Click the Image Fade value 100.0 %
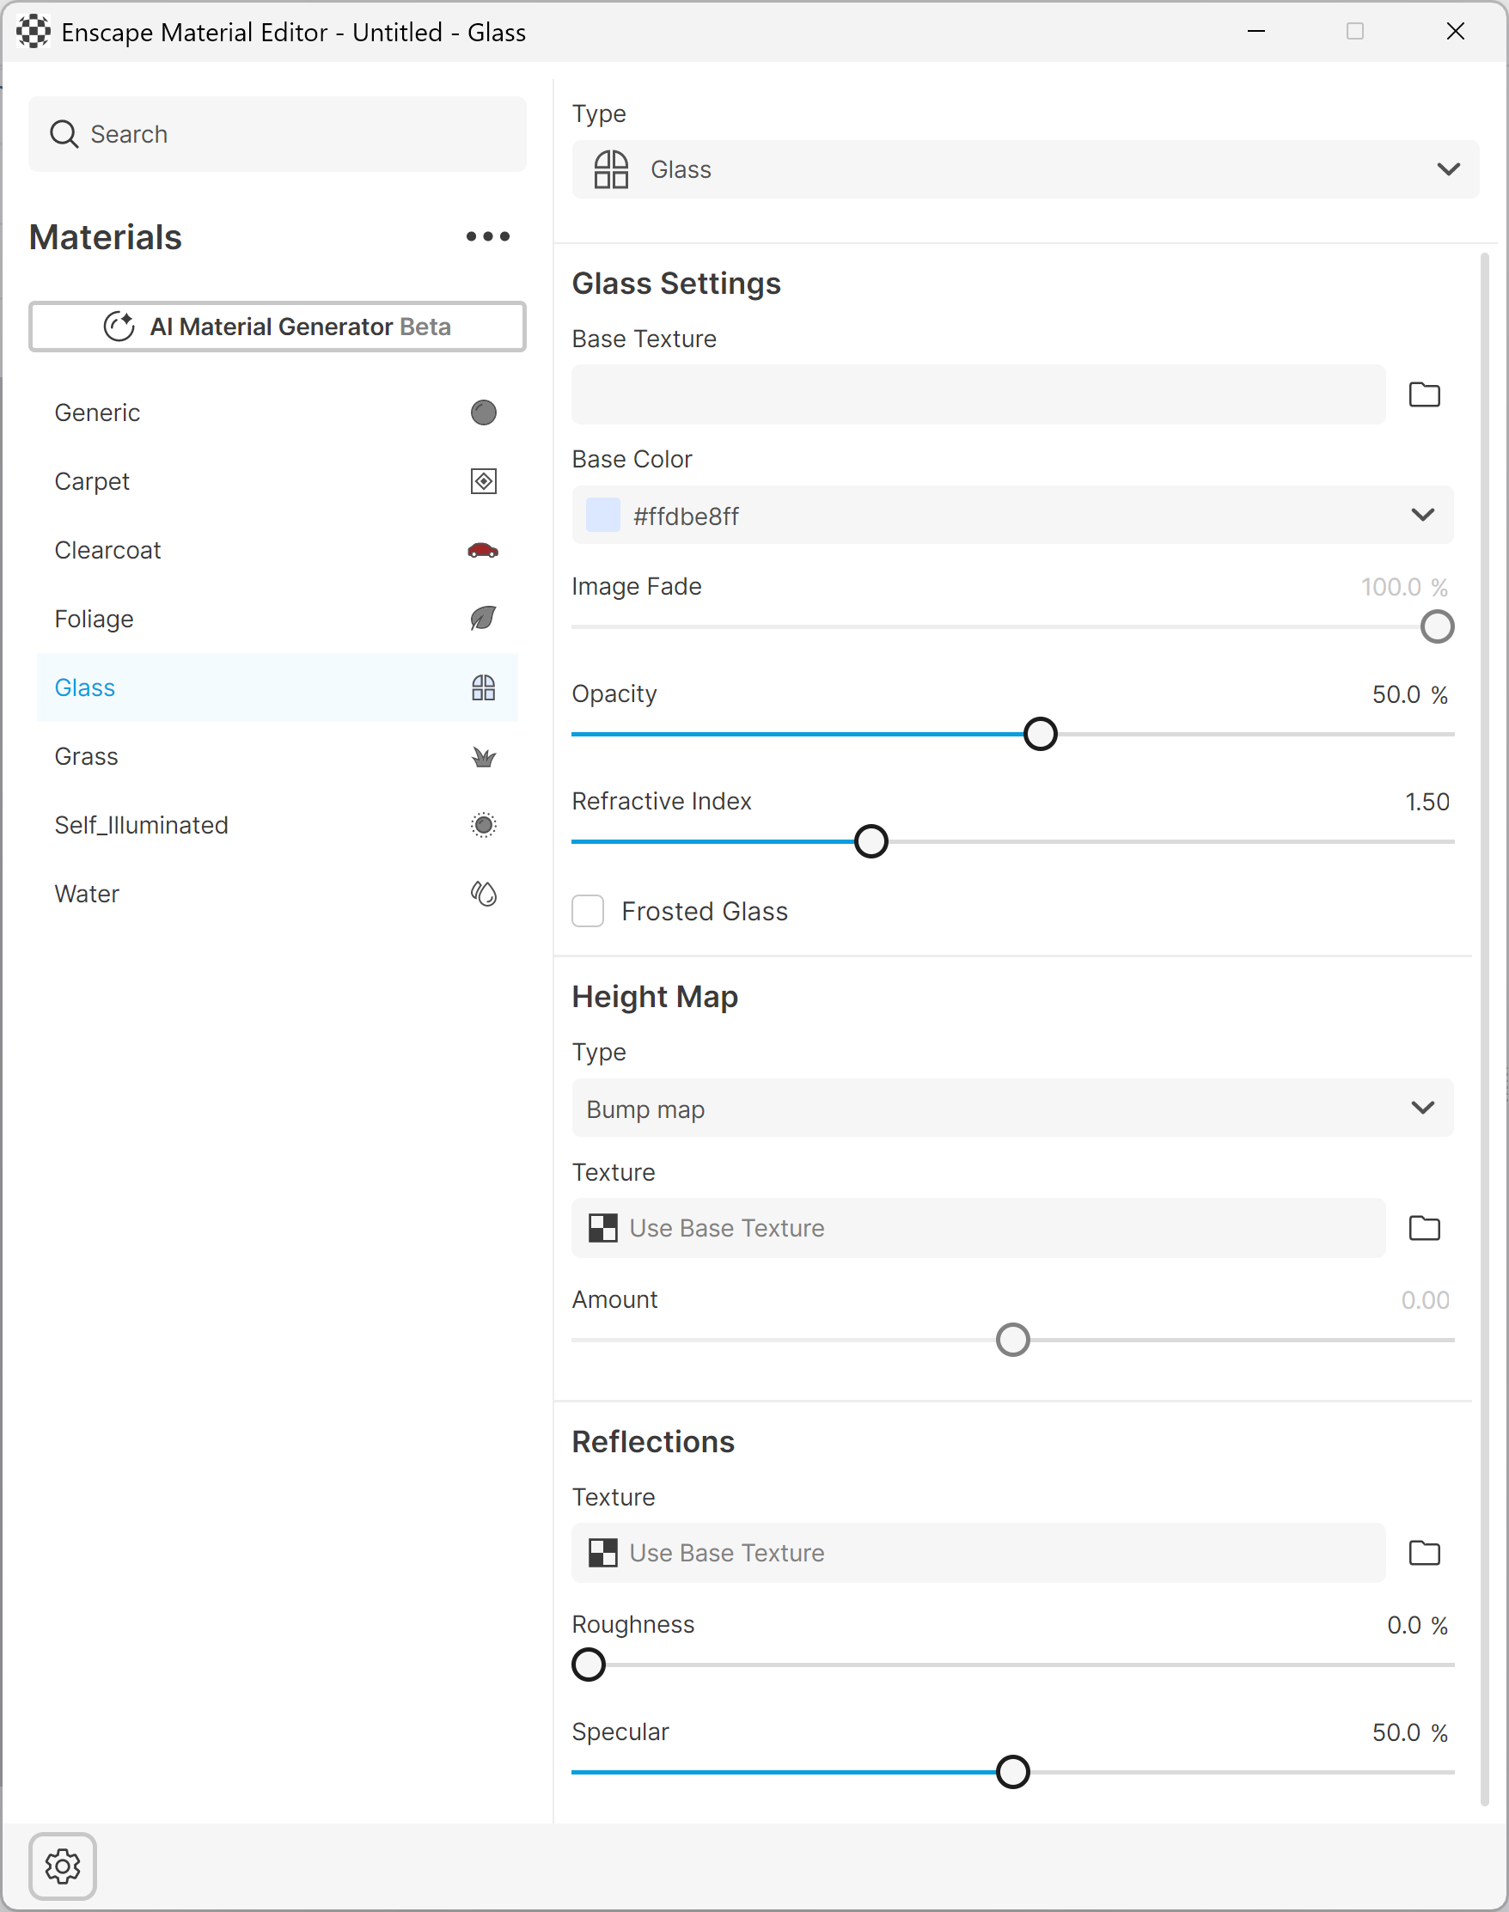 coord(1405,588)
